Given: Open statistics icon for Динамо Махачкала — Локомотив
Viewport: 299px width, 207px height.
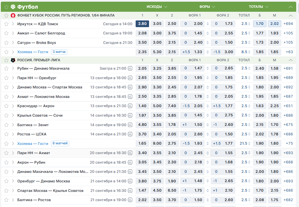Looking at the screenshot, I should [x=130, y=171].
